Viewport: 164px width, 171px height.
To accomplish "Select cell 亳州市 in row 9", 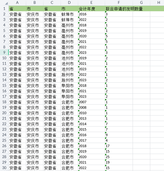I will pos(69,52).
